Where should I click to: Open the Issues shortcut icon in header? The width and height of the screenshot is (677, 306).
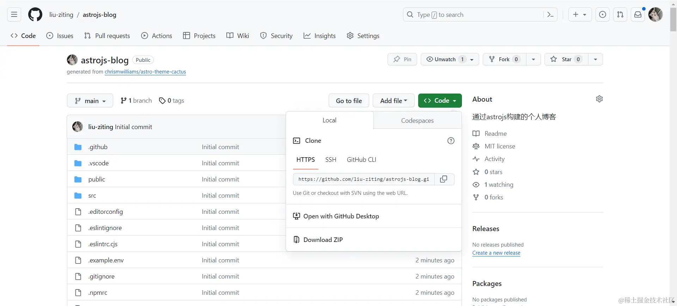pyautogui.click(x=603, y=14)
